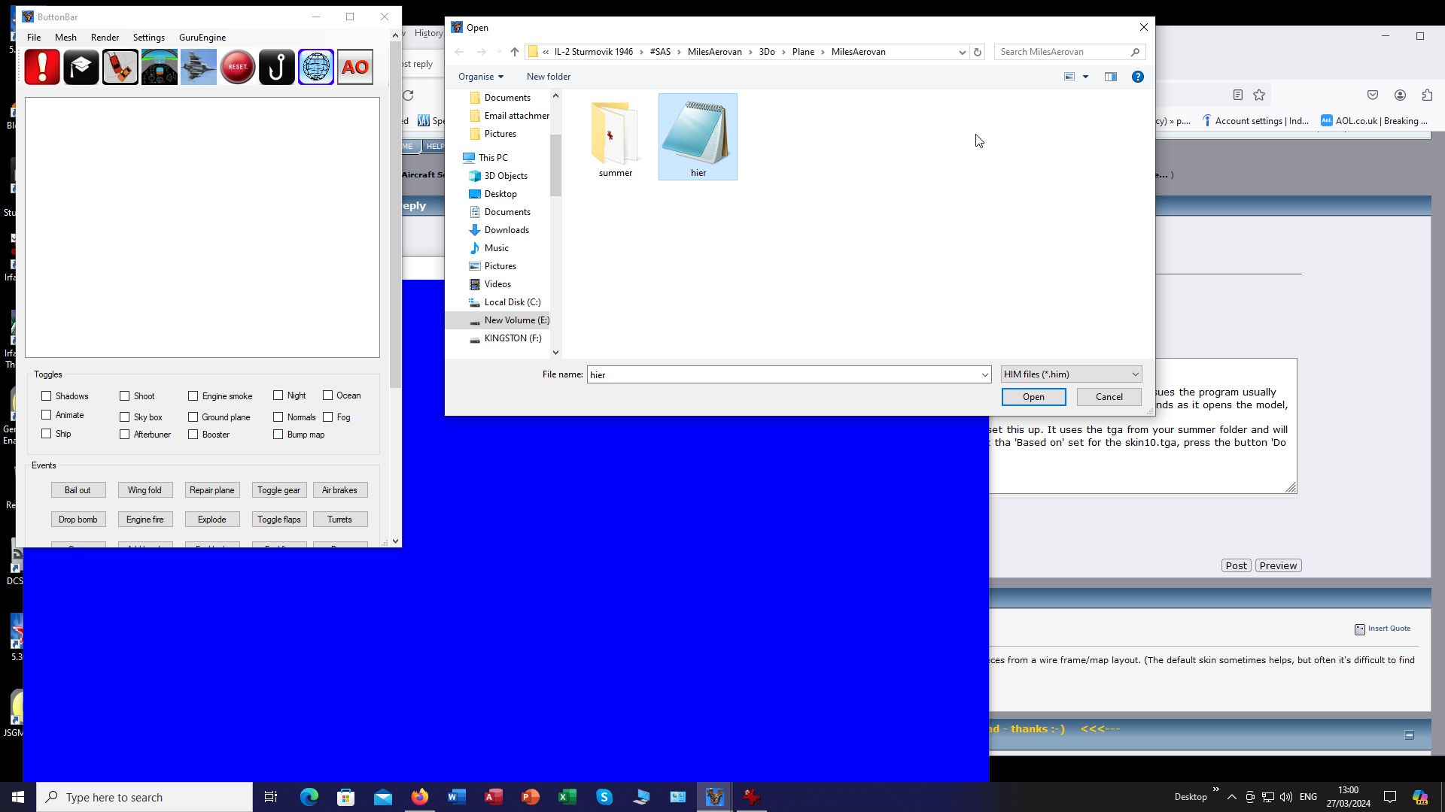This screenshot has height=812, width=1445.
Task: Click the jet fighter aircraft icon
Action: point(199,67)
